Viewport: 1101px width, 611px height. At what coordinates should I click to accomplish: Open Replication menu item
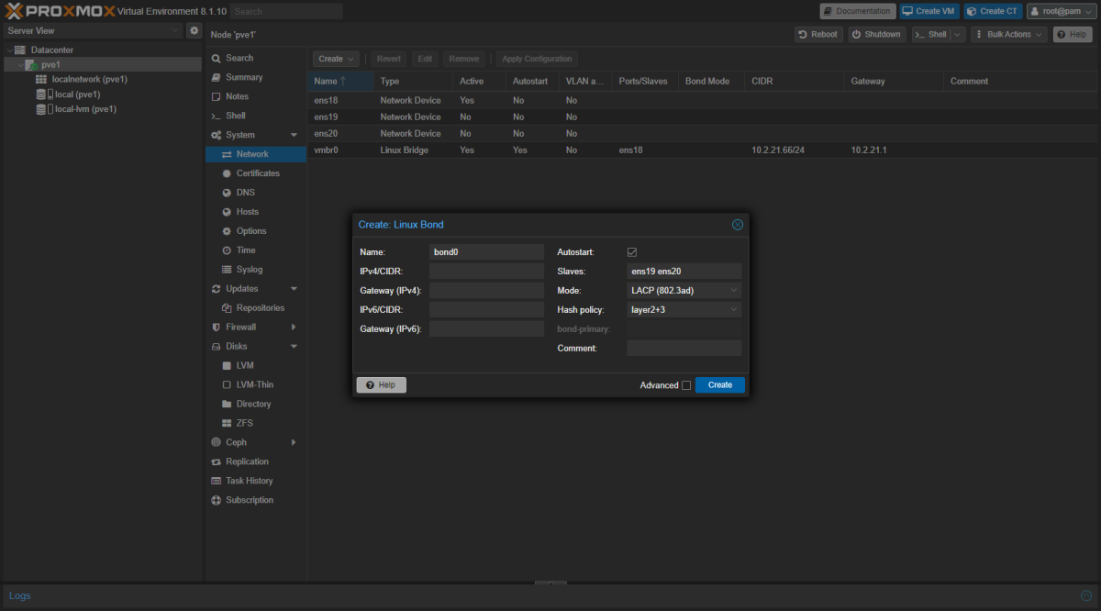click(256, 461)
